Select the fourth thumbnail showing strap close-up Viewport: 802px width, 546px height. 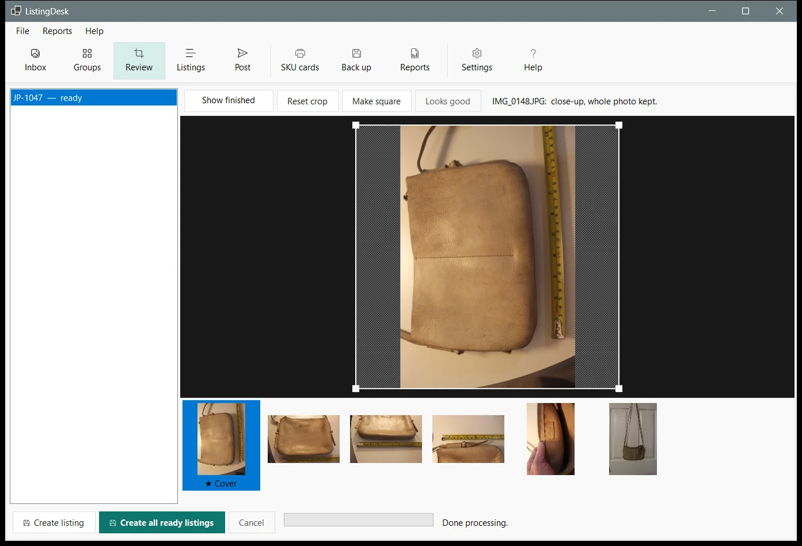(468, 439)
